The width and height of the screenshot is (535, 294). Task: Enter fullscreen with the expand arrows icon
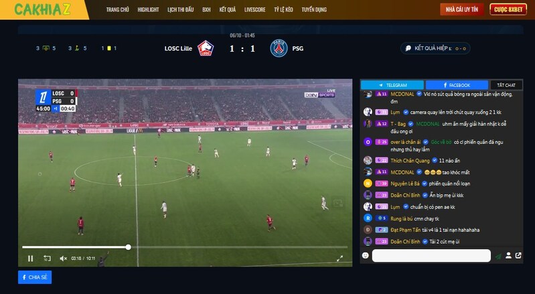(340, 259)
